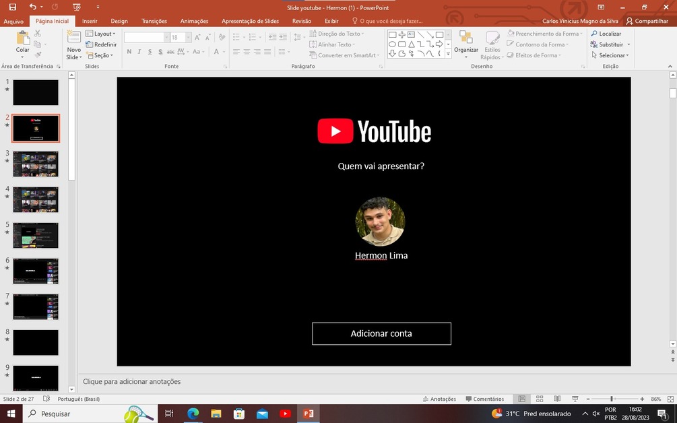Viewport: 677px width, 423px height.
Task: Open Direção do Texto dropdown
Action: [x=337, y=34]
